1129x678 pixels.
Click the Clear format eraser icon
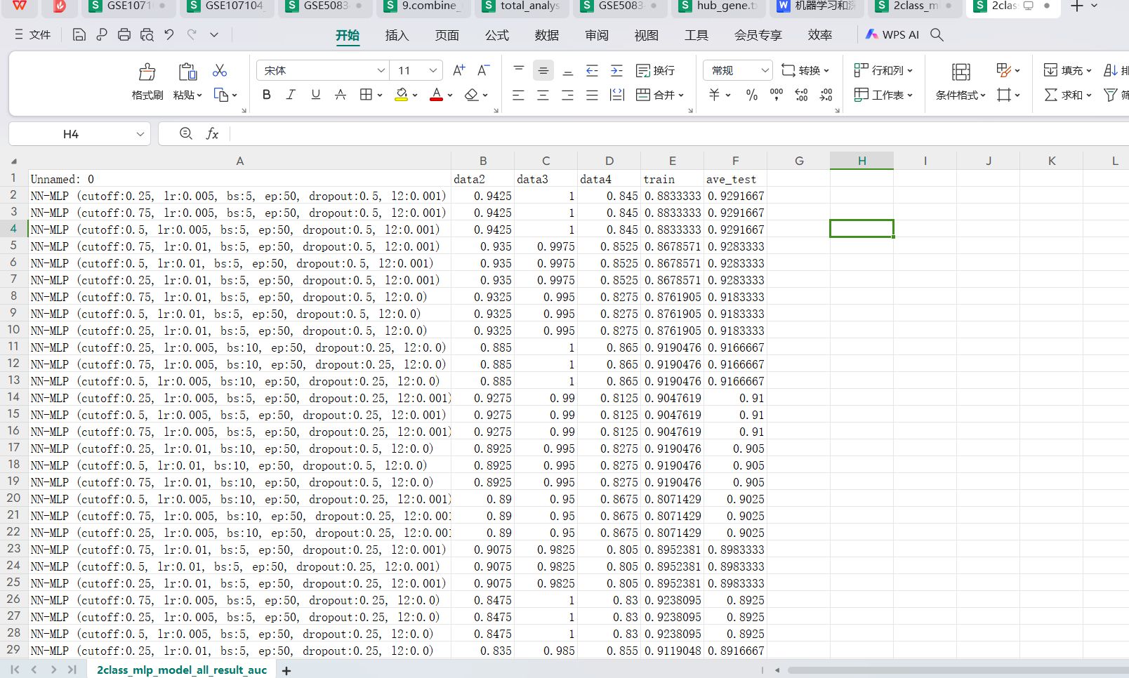point(471,95)
